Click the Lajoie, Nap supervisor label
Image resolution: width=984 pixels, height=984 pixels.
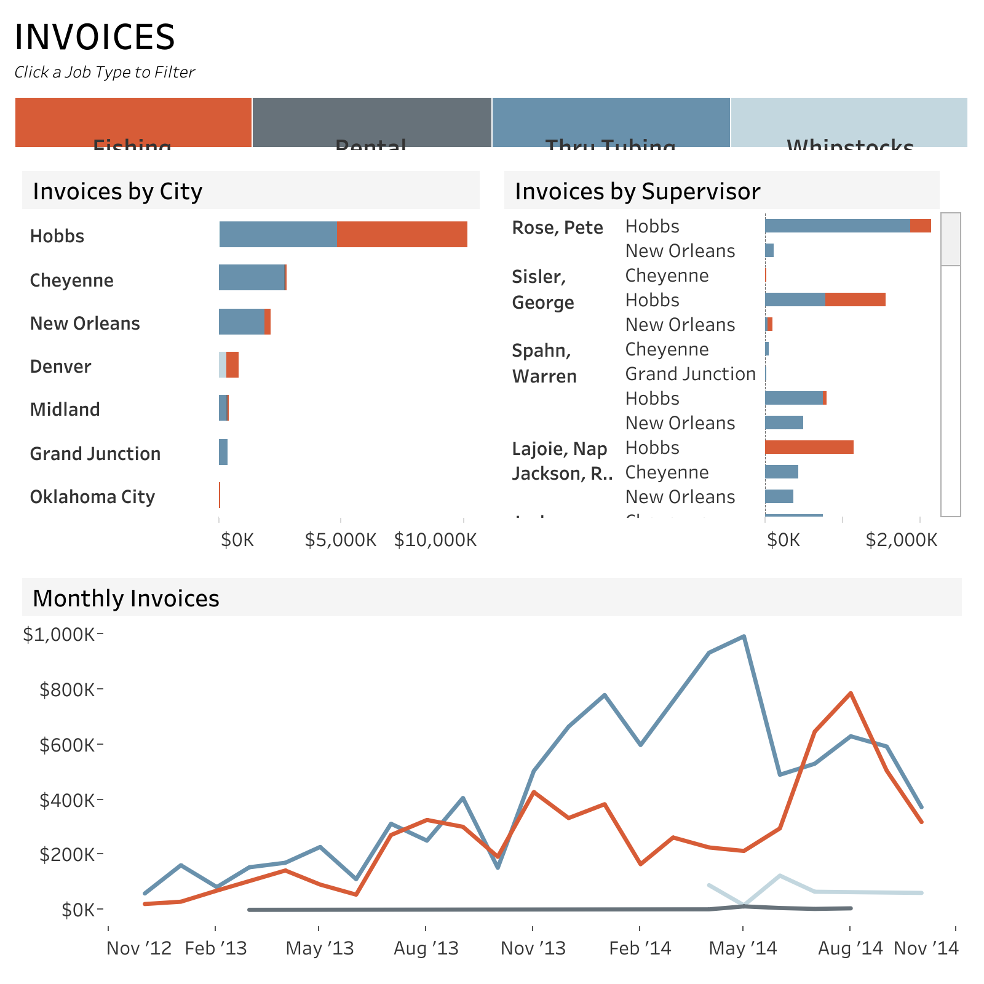point(560,449)
